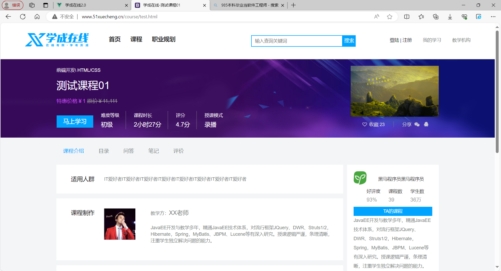The height and width of the screenshot is (271, 501).
Task: Open downloads icon
Action: click(x=450, y=17)
